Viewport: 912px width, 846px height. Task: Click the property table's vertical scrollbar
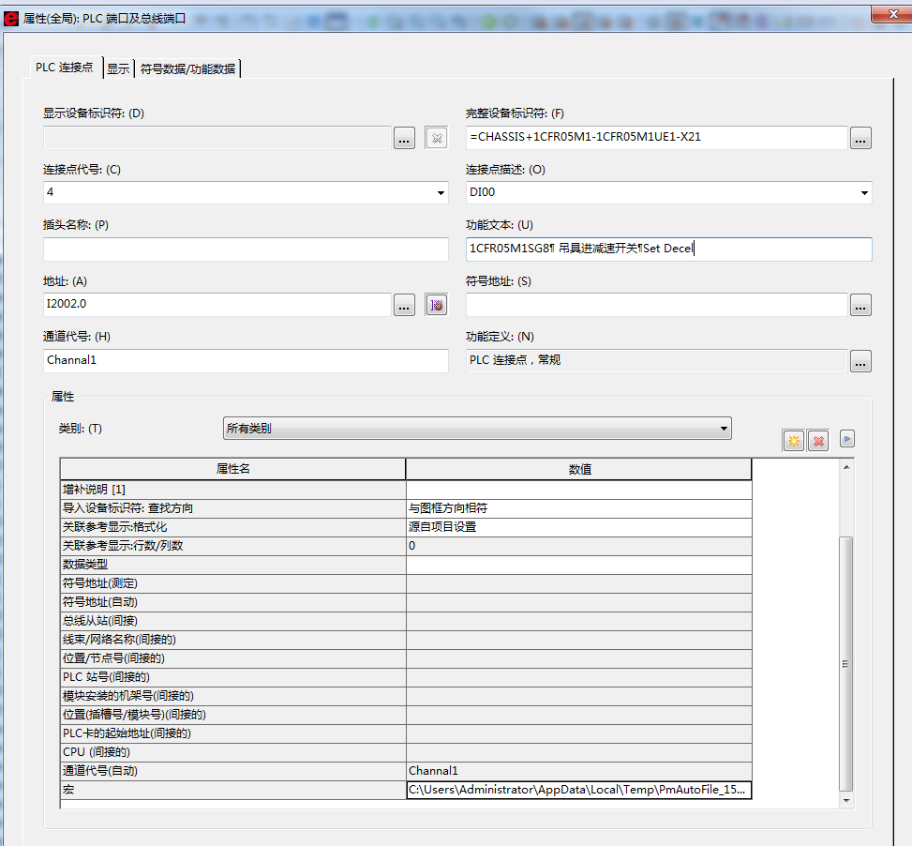846,663
